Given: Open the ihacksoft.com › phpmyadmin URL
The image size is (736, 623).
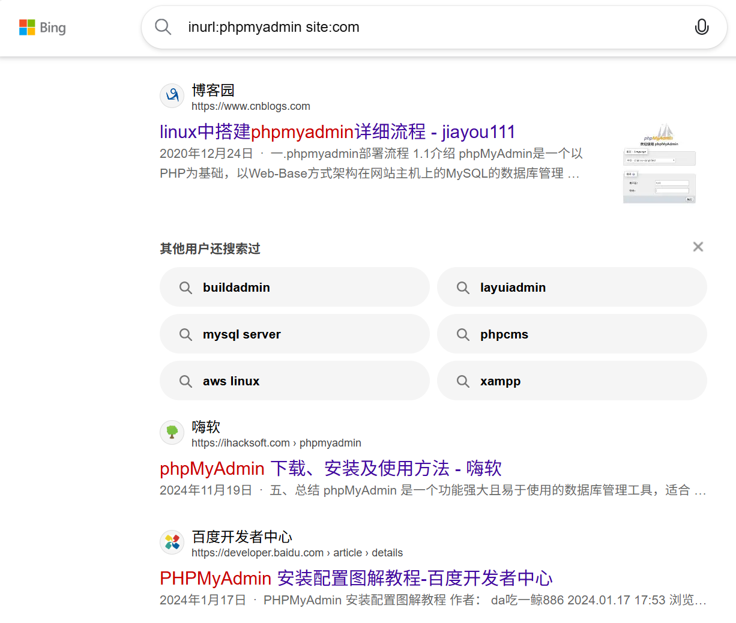Looking at the screenshot, I should (x=276, y=443).
